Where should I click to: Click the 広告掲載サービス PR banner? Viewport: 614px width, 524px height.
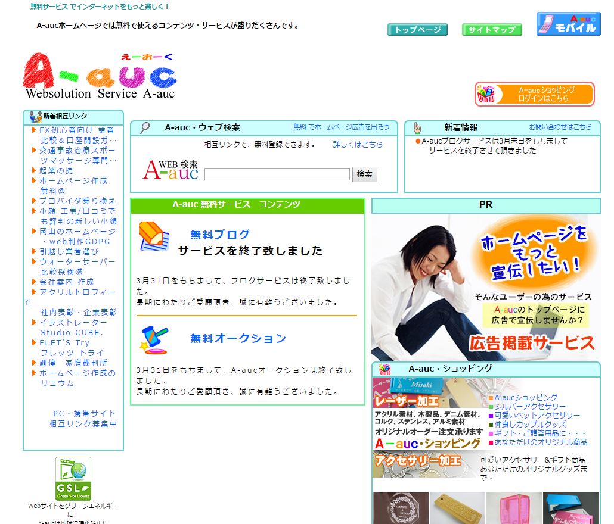[x=486, y=287]
